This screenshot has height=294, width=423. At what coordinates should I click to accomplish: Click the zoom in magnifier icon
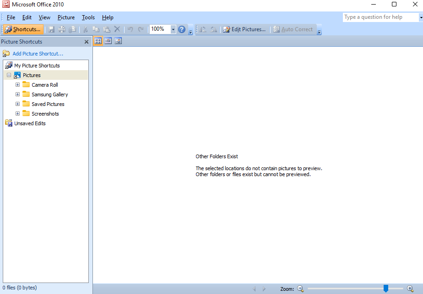point(410,288)
